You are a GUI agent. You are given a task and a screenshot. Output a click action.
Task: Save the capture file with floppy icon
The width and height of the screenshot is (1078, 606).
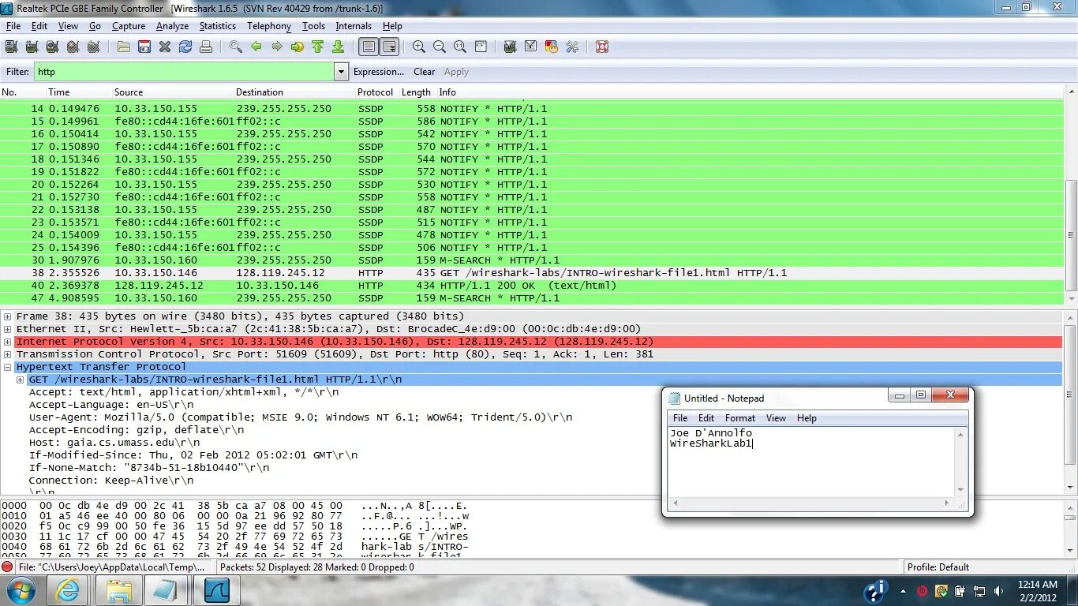(144, 47)
